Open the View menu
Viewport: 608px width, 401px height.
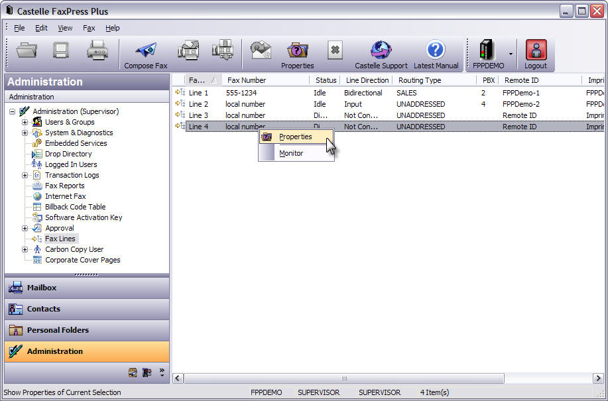pyautogui.click(x=65, y=28)
